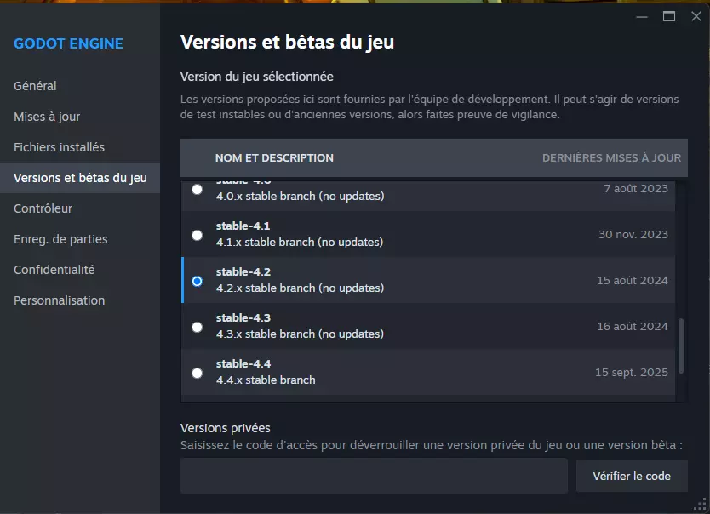Open the Personnalisation section
This screenshot has width=710, height=514.
[59, 300]
